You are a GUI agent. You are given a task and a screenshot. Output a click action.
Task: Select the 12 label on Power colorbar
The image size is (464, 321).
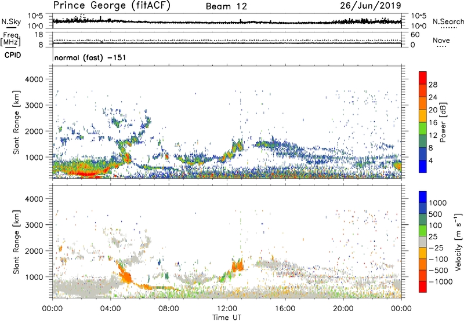pos(433,136)
